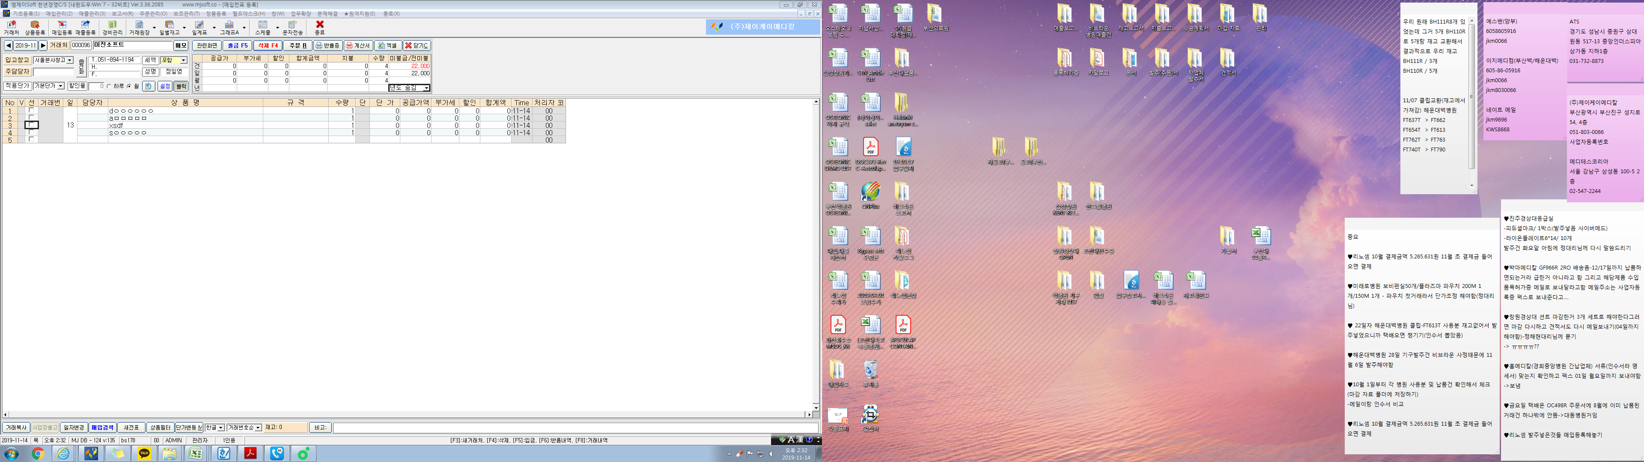Open the 일별재고 calendar box icon

click(169, 28)
